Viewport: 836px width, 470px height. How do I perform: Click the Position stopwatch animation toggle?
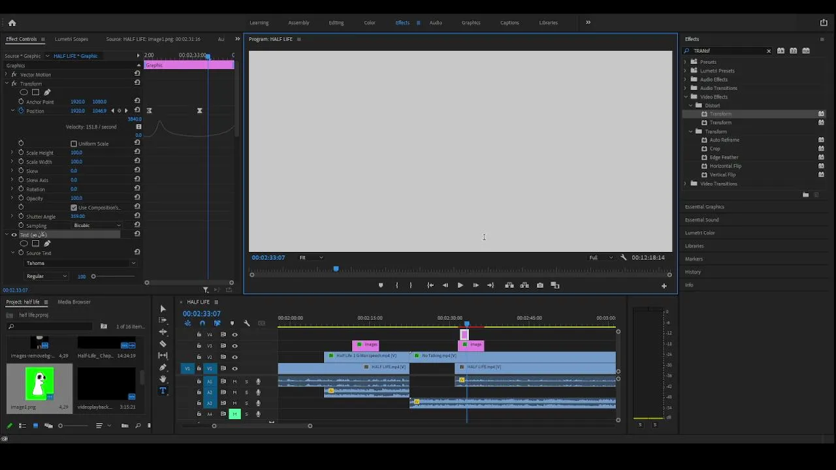click(21, 111)
